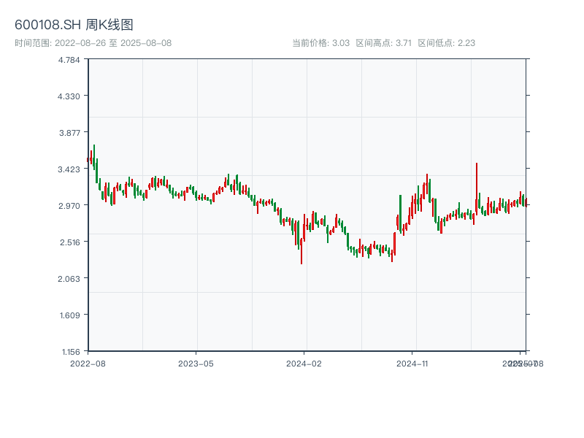Select the 2024-11 x-axis date label
This screenshot has height=438, width=584.
click(412, 363)
